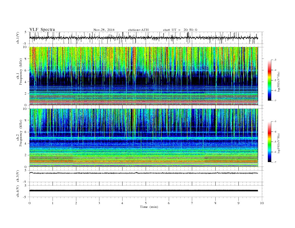Select the date text "Nov.28, 2014"
This screenshot has height=228, width=295.
tap(104, 30)
